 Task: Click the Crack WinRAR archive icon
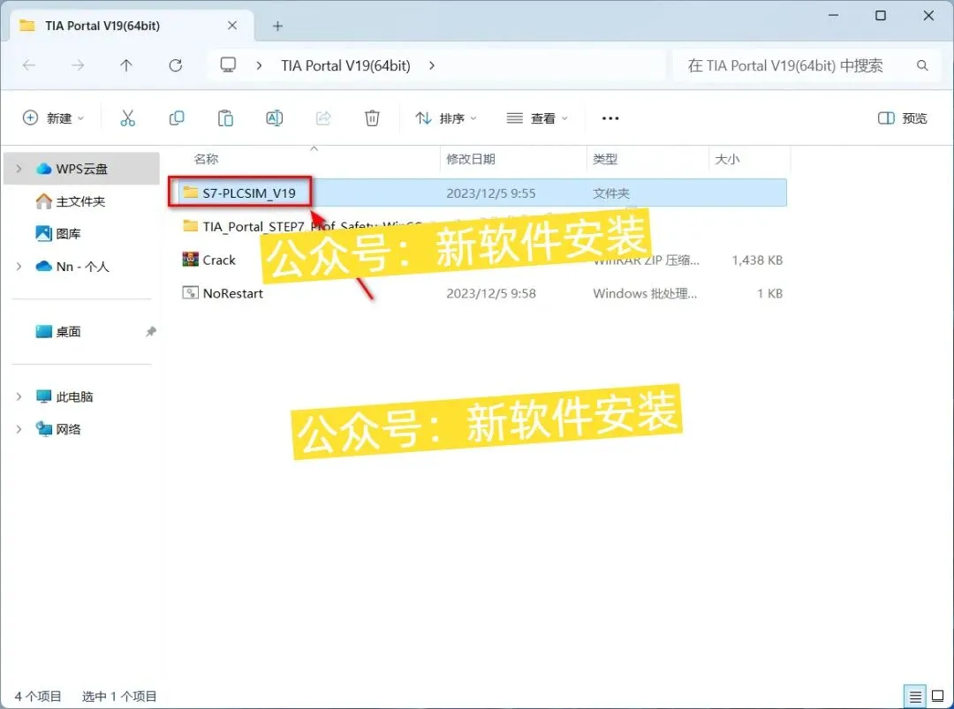click(191, 260)
